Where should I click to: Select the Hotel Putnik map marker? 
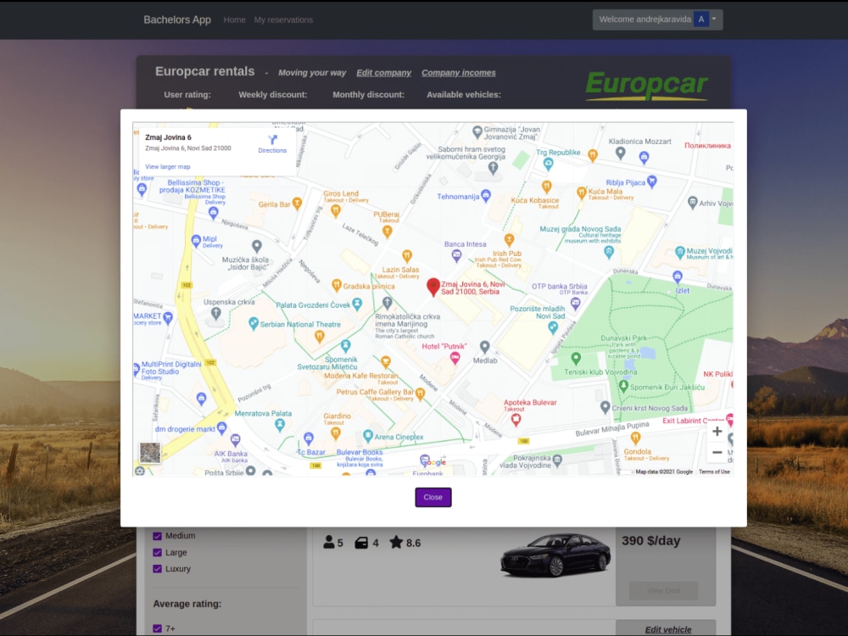(455, 358)
